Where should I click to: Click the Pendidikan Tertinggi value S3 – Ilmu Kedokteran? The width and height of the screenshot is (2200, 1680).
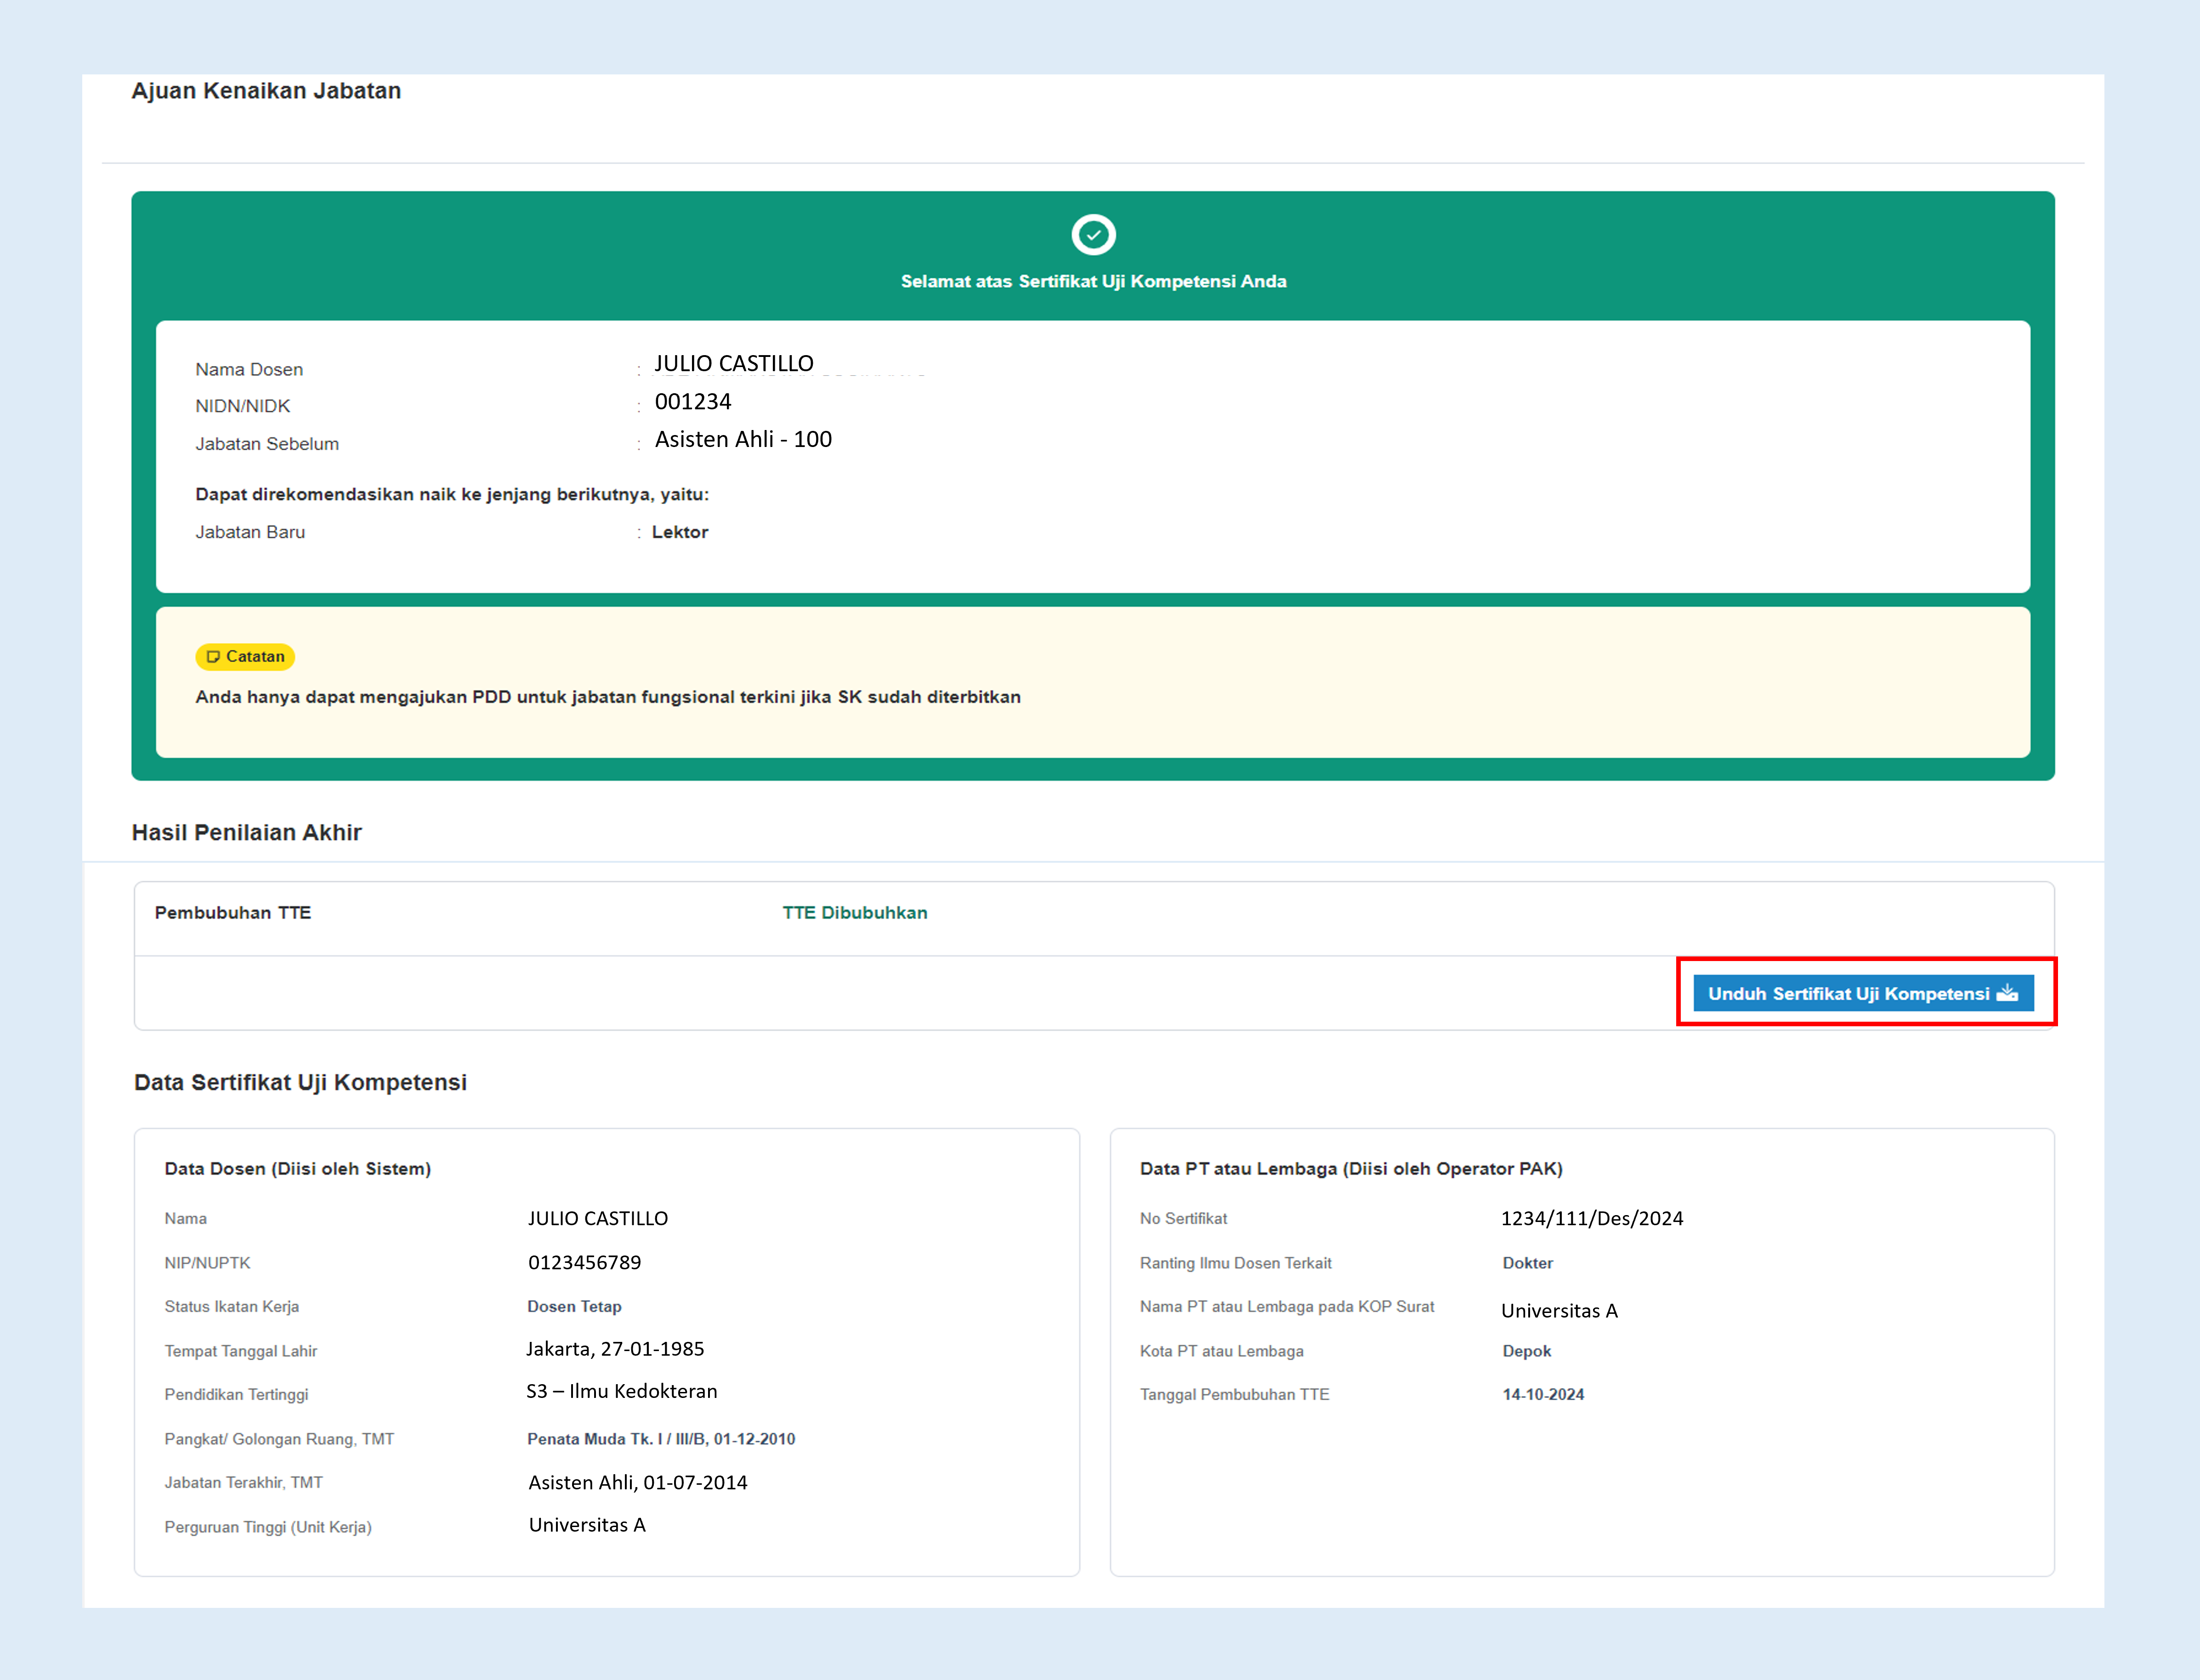tap(622, 1392)
